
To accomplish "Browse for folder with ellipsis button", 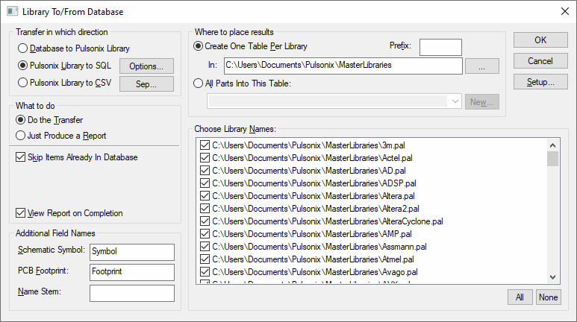I will pos(481,66).
